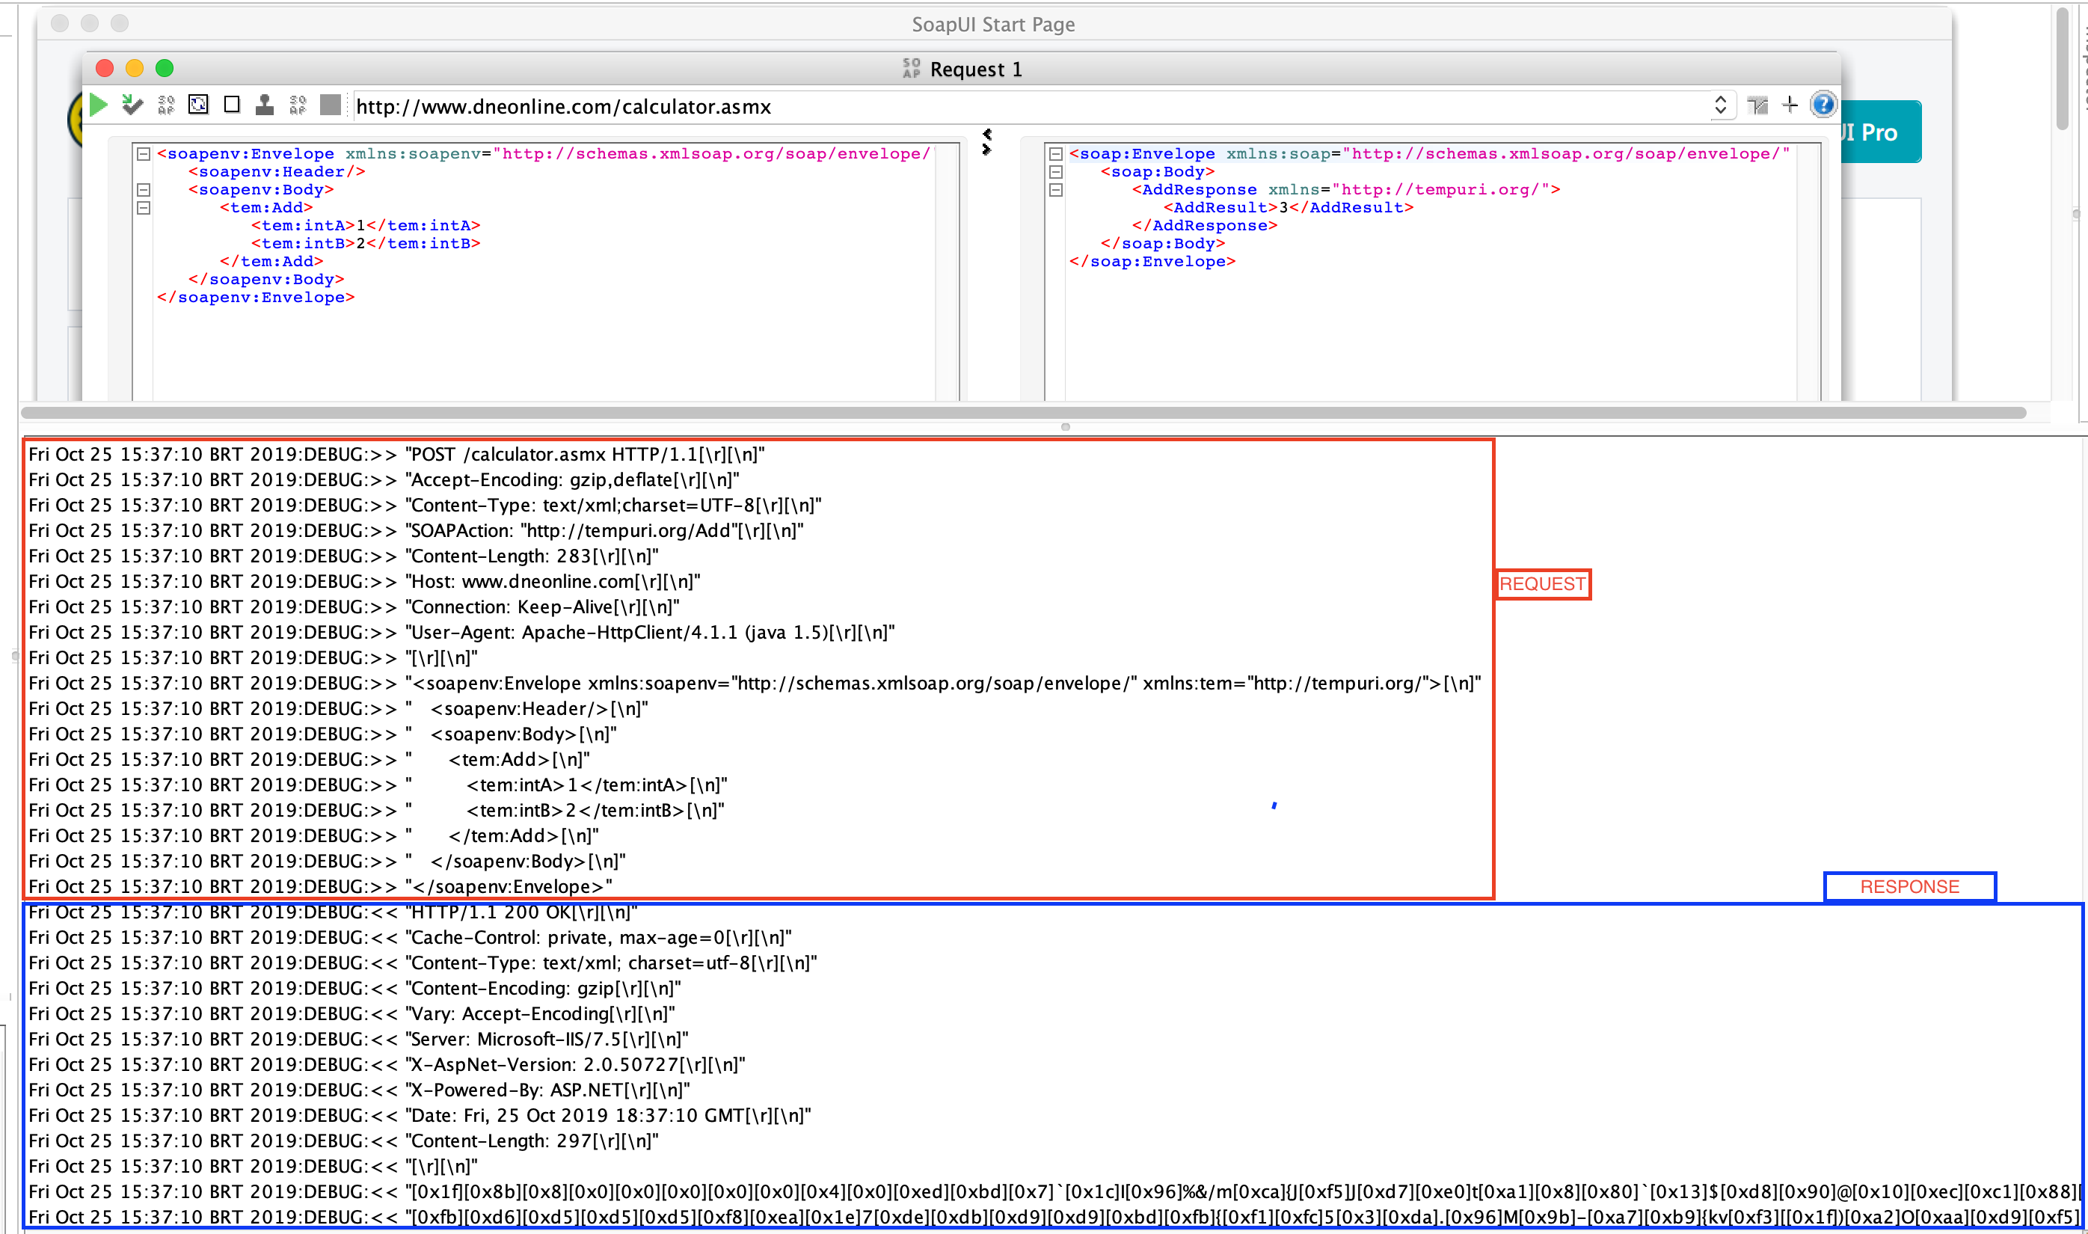Submit the request with the green play button
The height and width of the screenshot is (1234, 2088).
[99, 105]
